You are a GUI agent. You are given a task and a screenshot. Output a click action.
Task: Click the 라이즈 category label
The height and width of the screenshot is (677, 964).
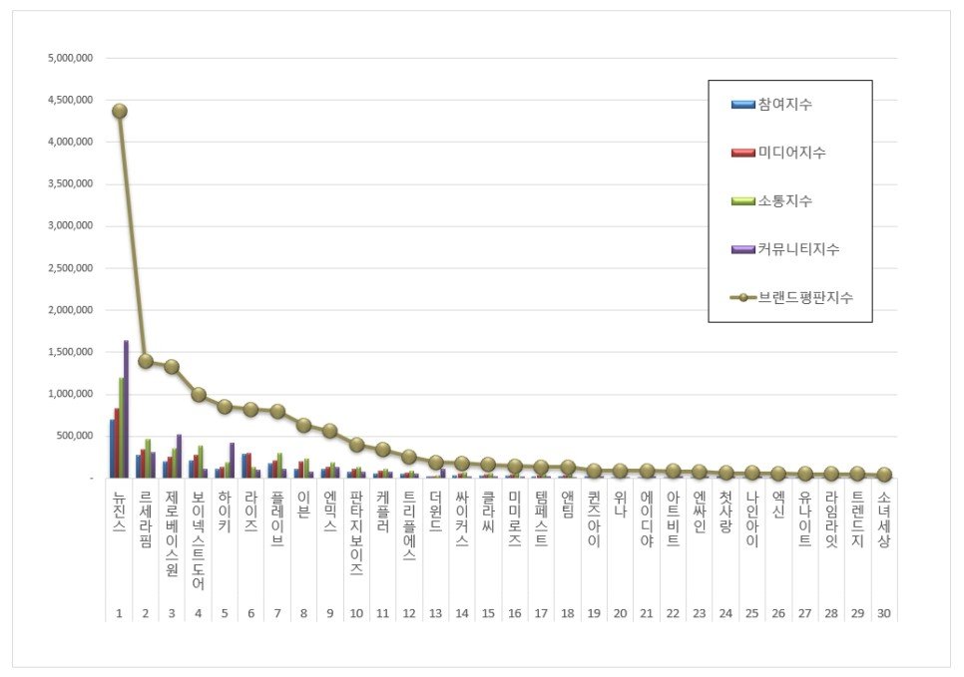pos(250,511)
